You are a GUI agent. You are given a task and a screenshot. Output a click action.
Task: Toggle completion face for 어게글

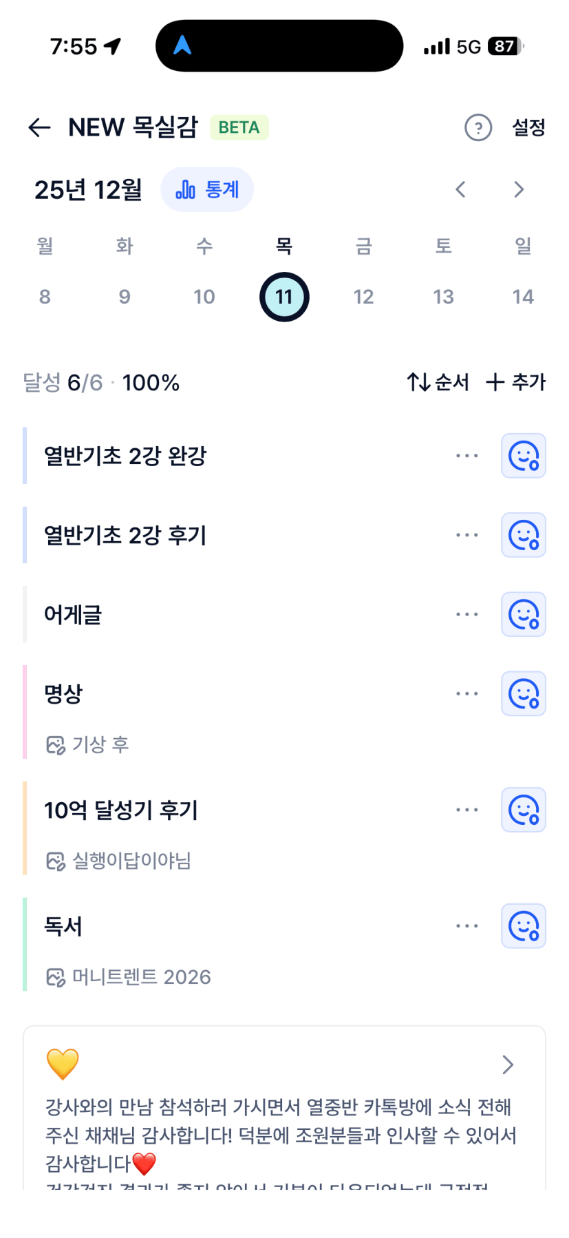(x=523, y=614)
